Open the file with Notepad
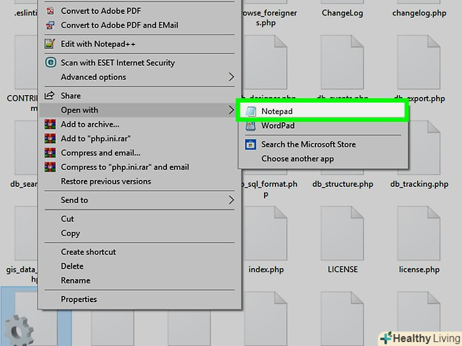 [322, 112]
